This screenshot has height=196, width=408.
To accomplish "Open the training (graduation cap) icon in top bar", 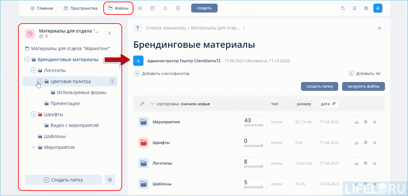I will [x=140, y=8].
